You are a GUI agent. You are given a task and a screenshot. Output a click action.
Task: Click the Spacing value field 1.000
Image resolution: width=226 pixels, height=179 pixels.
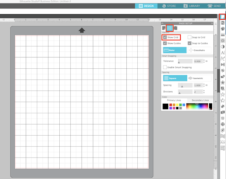[x=198, y=85]
